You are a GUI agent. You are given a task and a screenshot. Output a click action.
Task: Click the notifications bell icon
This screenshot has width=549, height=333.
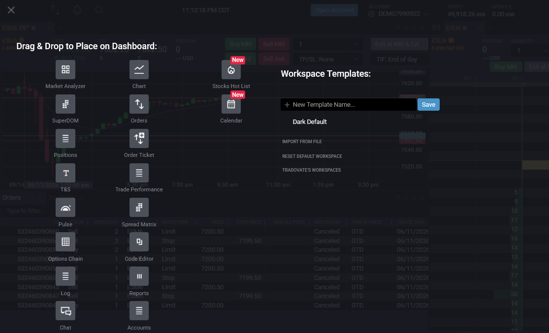[x=77, y=10]
